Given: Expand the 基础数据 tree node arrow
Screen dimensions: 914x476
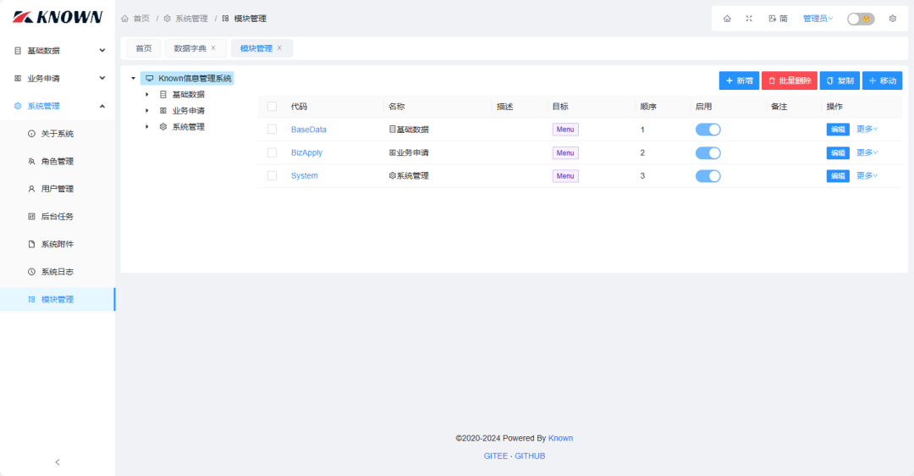Looking at the screenshot, I should coord(147,95).
